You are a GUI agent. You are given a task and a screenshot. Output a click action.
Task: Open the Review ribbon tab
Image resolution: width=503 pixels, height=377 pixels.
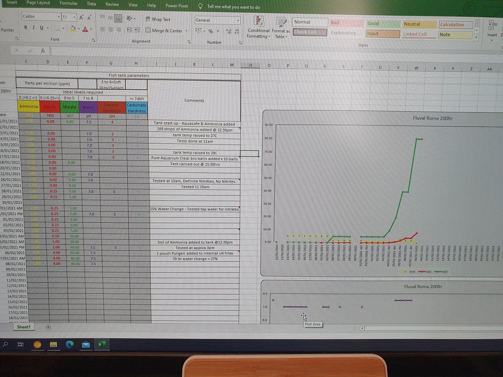coord(112,4)
